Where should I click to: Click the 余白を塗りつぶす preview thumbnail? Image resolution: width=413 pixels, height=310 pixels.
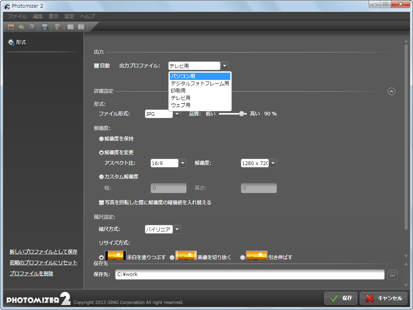[x=115, y=256]
